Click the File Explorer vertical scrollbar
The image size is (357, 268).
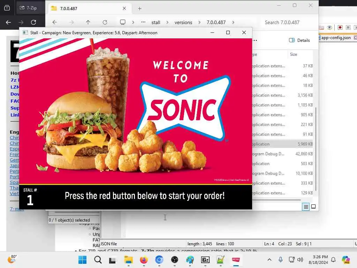[316, 149]
